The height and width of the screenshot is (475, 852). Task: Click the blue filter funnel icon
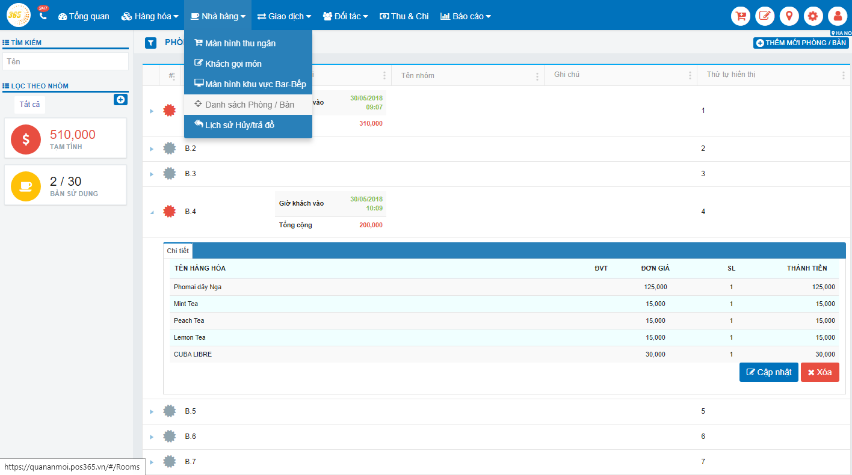pyautogui.click(x=151, y=43)
